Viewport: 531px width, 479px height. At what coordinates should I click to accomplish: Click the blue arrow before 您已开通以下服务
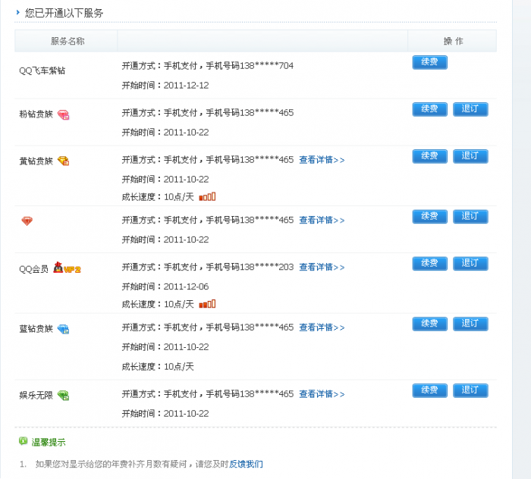point(18,13)
